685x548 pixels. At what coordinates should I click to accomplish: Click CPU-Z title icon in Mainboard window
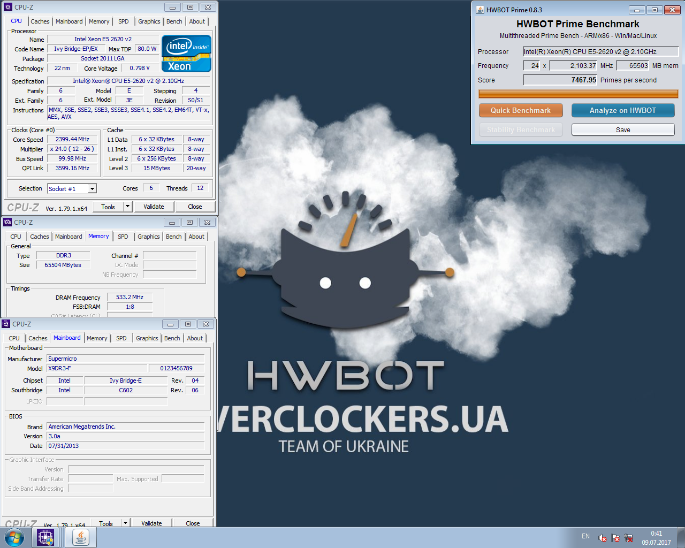[x=6, y=324]
